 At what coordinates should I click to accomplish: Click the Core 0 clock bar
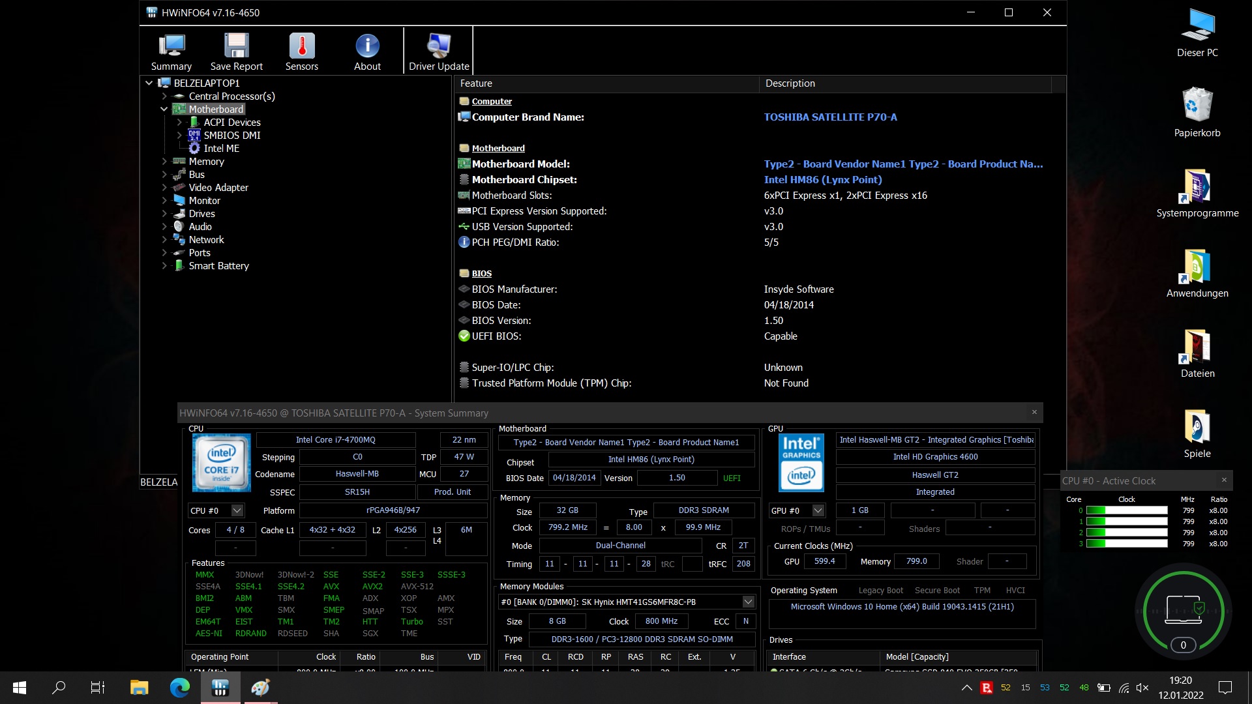coord(1126,511)
